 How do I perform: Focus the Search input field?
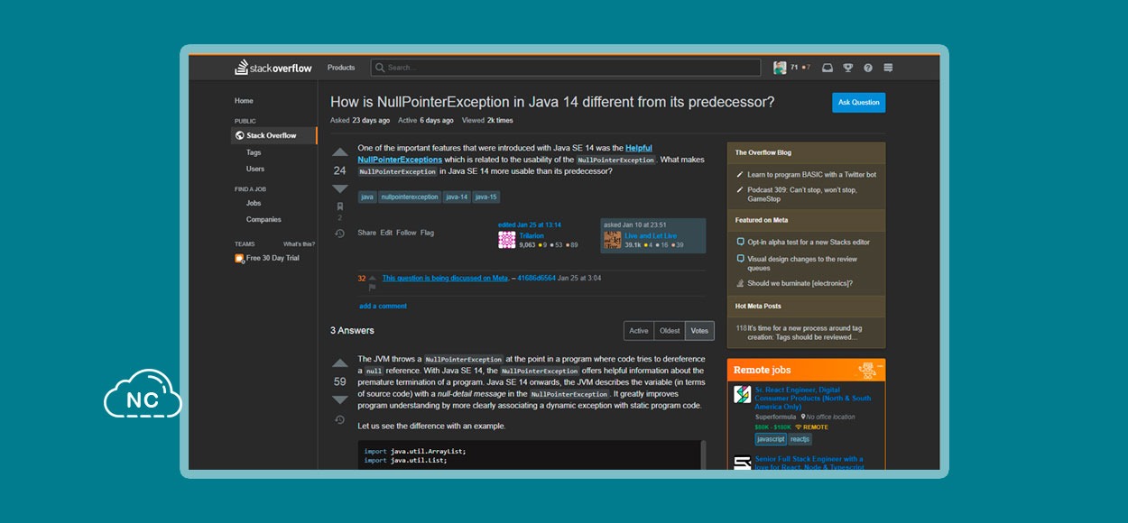click(x=566, y=68)
